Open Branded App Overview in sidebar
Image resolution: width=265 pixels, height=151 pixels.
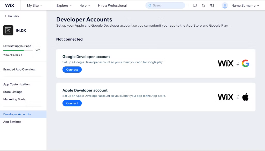point(19,69)
